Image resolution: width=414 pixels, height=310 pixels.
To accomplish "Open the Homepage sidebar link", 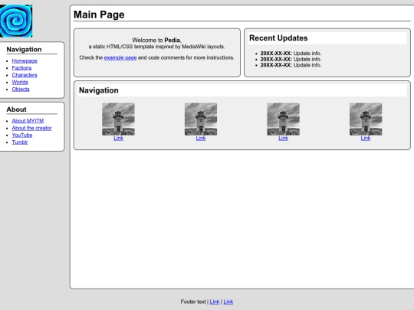I will click(25, 61).
